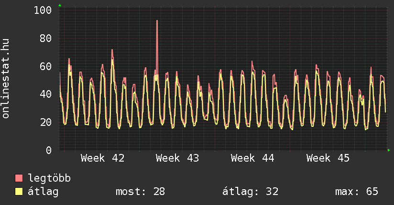Click the yellow átlag legend color swatch

pos(19,192)
